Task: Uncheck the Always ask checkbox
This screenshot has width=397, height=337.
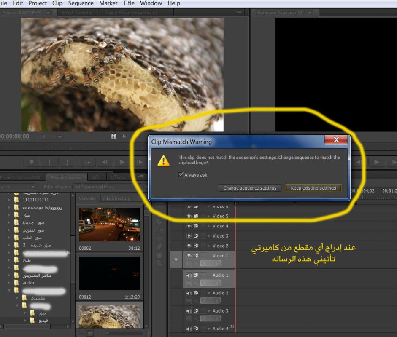Action: pyautogui.click(x=181, y=174)
